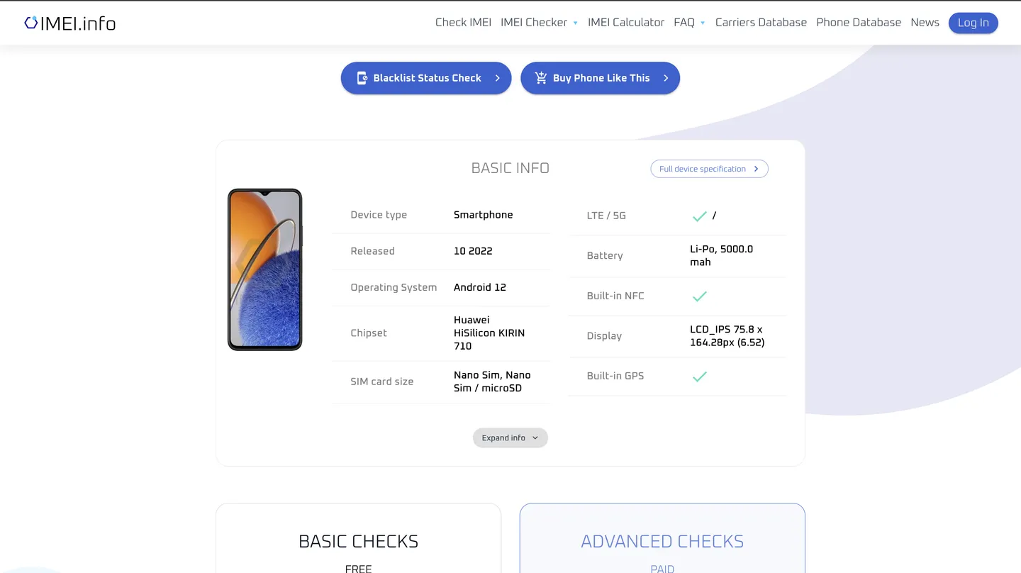Click the Log In button
The width and height of the screenshot is (1021, 573).
(973, 23)
